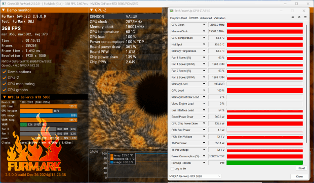Enable the Log to file checkbox
This screenshot has width=314, height=183.
172,169
